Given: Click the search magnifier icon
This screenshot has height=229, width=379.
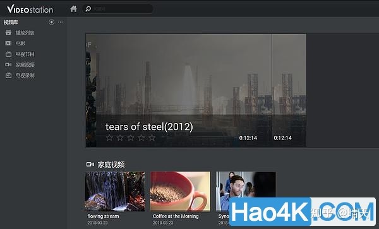Looking at the screenshot, I should click(88, 9).
